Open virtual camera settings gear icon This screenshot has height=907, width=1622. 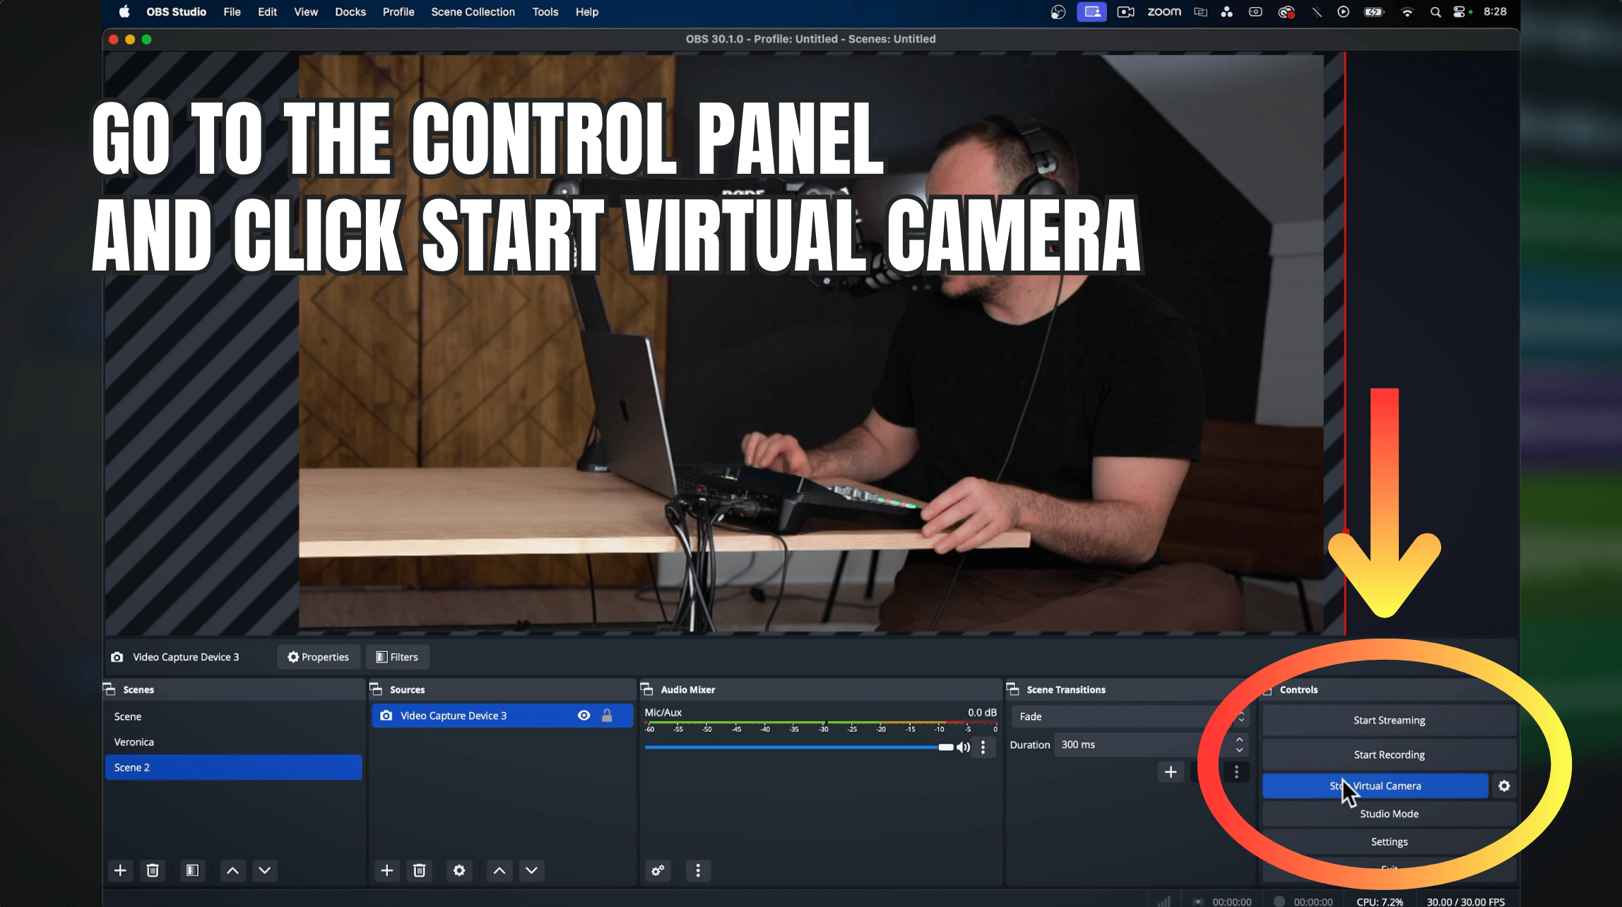[x=1504, y=786]
